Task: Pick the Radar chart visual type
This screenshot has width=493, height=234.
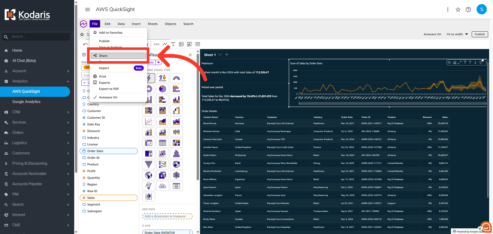Action: (176, 175)
